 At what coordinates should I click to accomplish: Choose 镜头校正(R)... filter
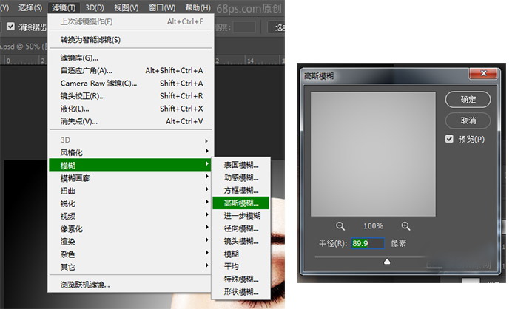click(x=131, y=96)
